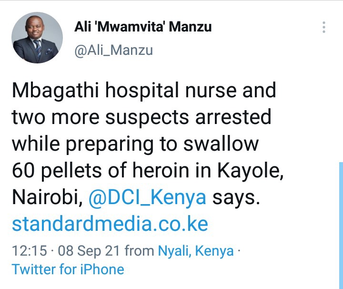Click the display name Ali 'Mwamvita' Manzu

point(143,27)
